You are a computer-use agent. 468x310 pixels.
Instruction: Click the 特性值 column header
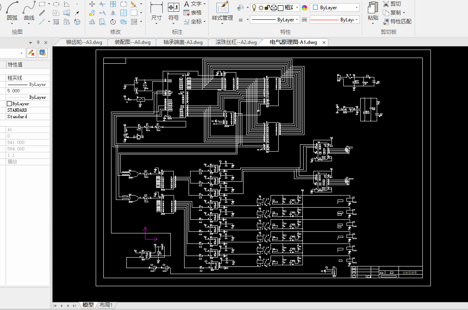click(x=27, y=64)
